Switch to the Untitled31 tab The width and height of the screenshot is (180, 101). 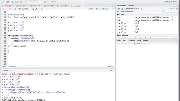point(8,6)
